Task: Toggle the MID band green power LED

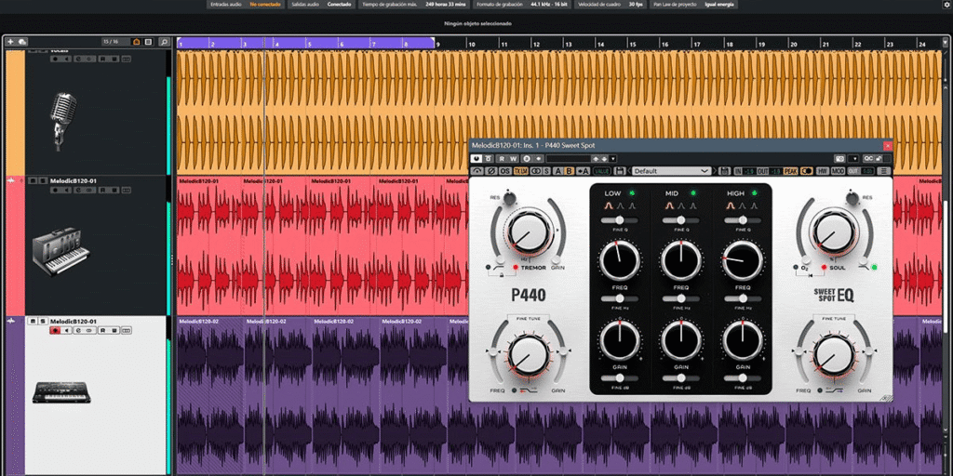Action: coord(692,193)
